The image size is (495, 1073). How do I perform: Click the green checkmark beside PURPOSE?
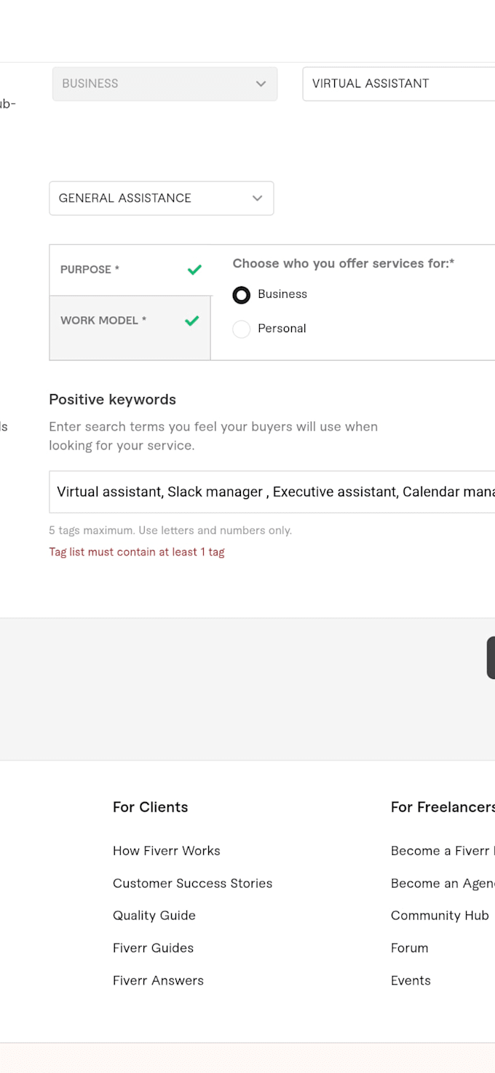(194, 270)
